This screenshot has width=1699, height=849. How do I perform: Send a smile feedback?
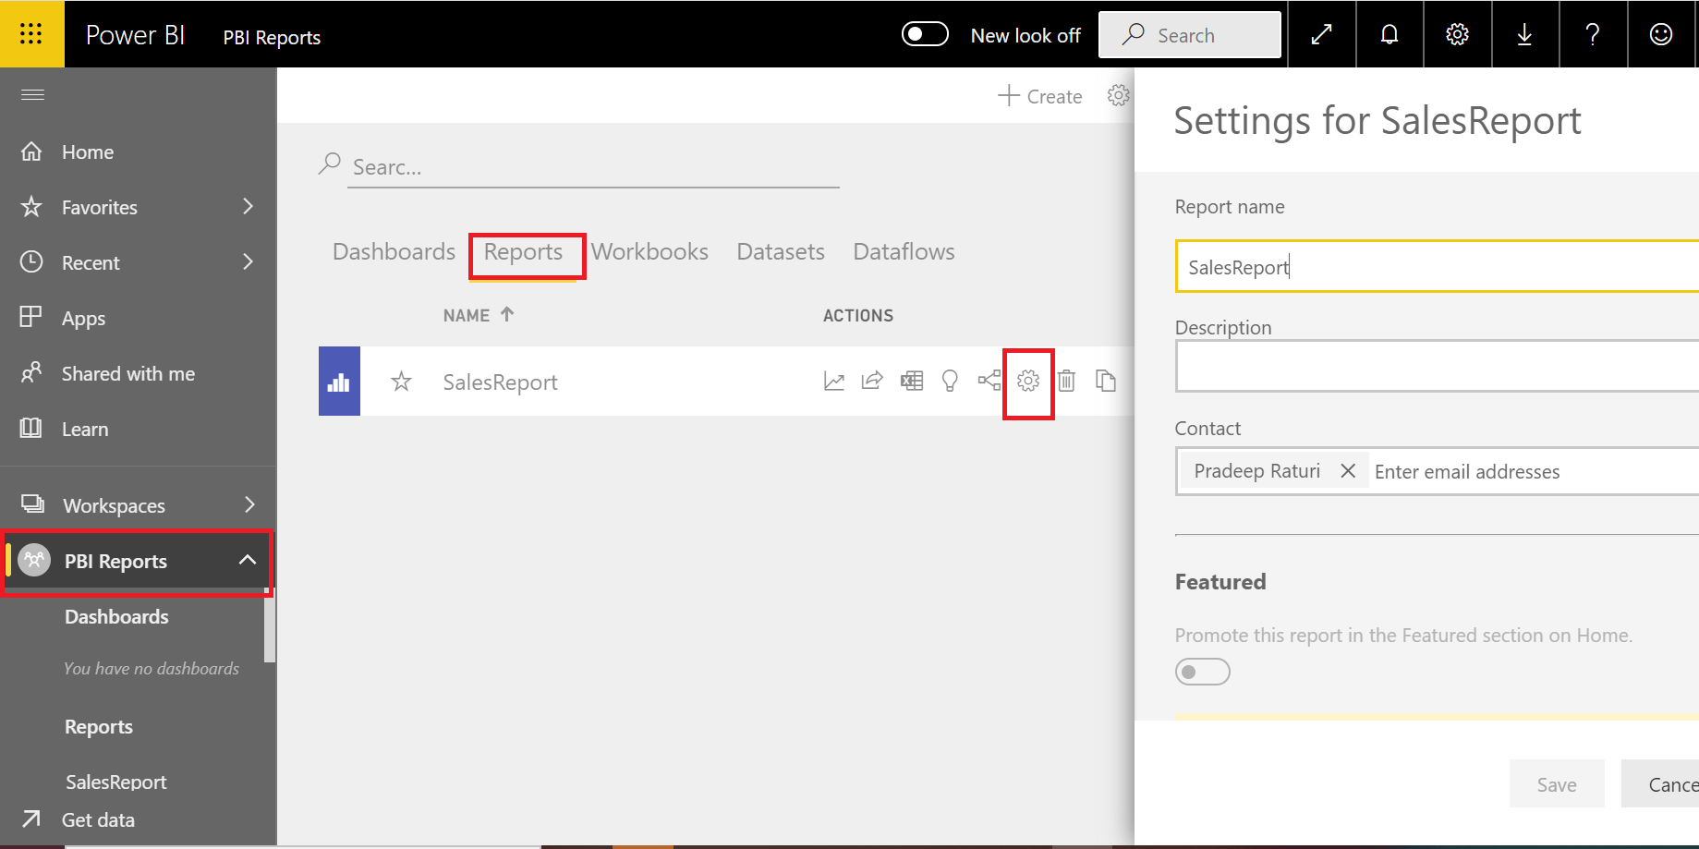pyautogui.click(x=1660, y=34)
